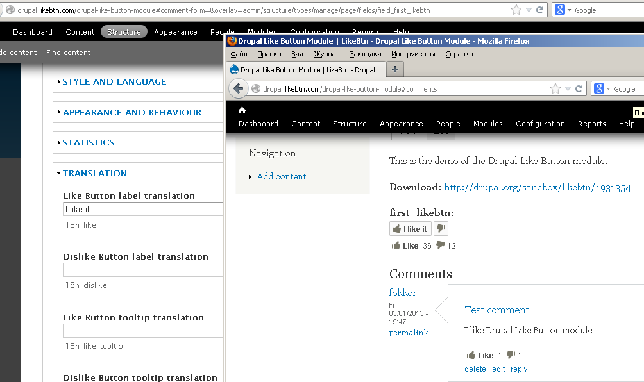This screenshot has height=382, width=644.
Task: Click bookmark star in background window's address bar
Action: 516,10
